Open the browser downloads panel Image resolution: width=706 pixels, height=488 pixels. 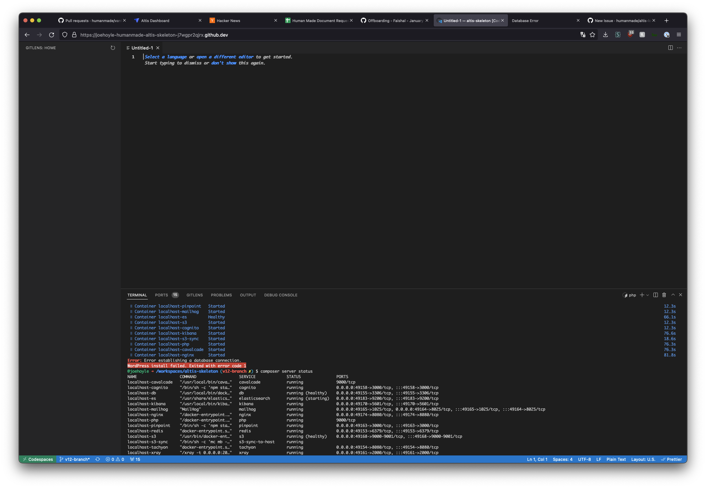(x=605, y=35)
